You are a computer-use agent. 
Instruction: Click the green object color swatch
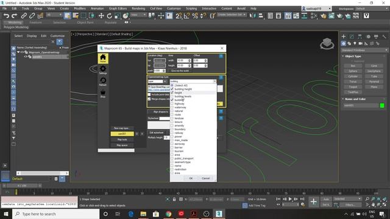pos(382,105)
